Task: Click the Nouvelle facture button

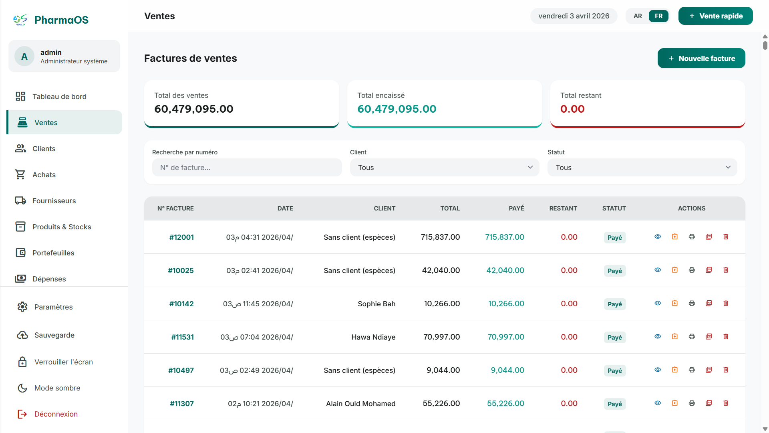Action: pyautogui.click(x=701, y=59)
